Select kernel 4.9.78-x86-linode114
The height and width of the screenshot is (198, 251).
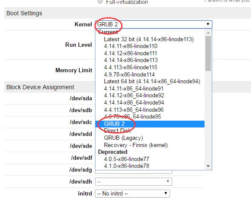(150, 74)
